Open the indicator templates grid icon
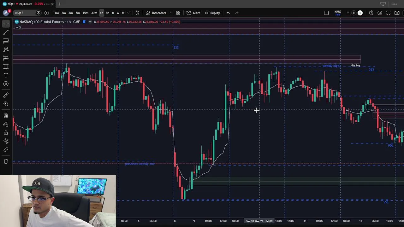This screenshot has height=227, width=404. coord(178,13)
